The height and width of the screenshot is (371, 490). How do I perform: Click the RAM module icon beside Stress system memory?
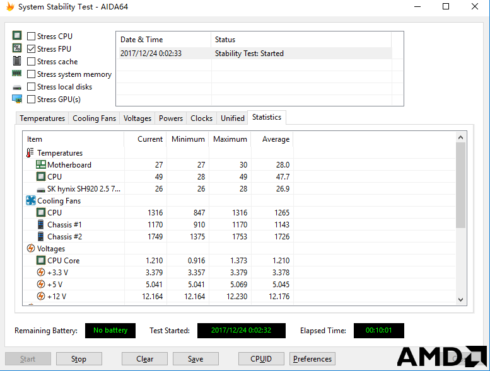[17, 73]
